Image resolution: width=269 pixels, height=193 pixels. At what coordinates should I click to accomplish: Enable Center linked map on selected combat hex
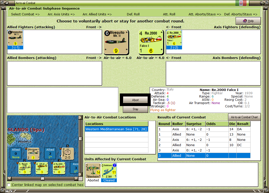pos(9,185)
